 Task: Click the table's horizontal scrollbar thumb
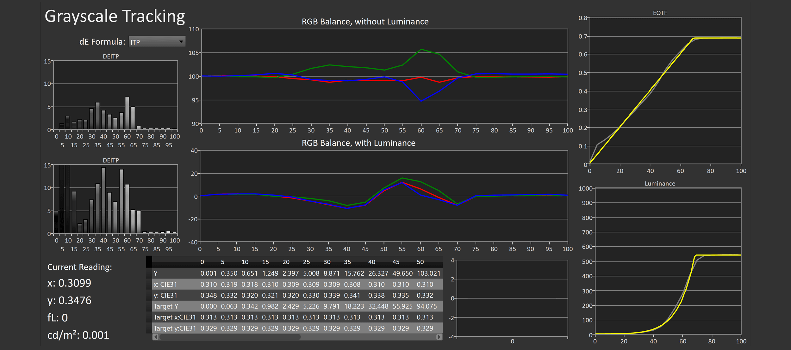[x=229, y=337]
